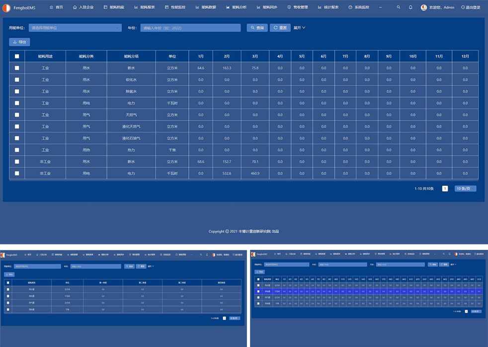Open the notification bell
Image resolution: width=488 pixels, height=347 pixels.
410,7
